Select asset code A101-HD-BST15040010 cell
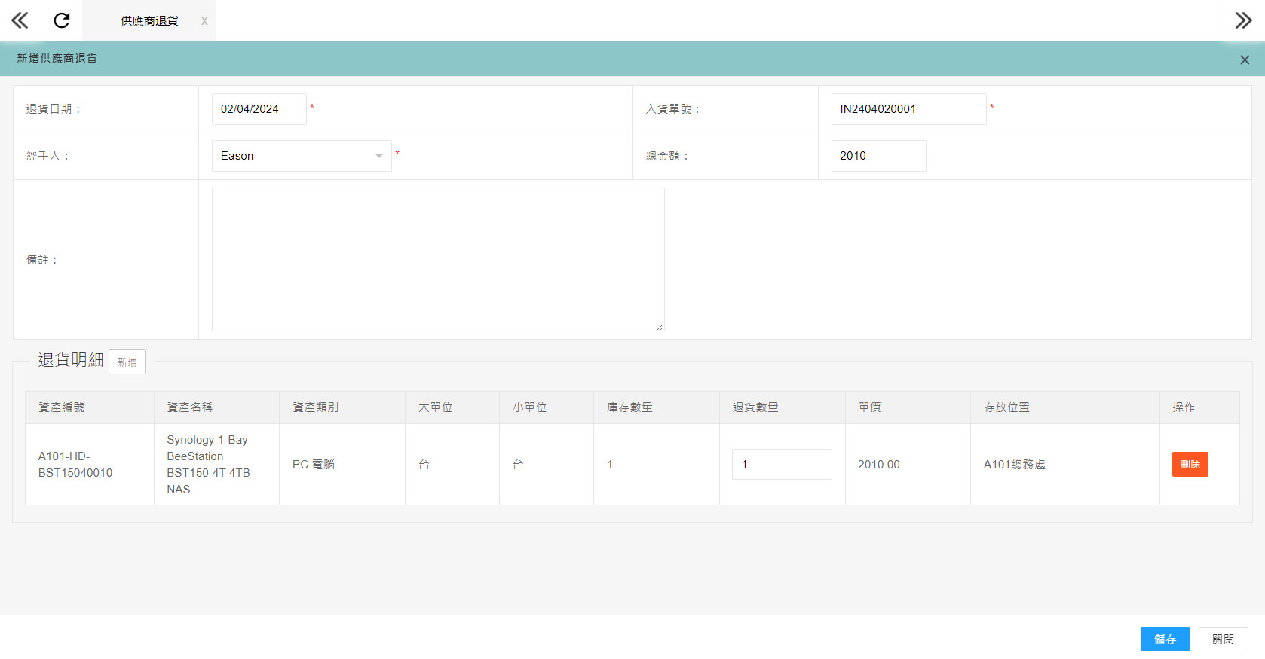This screenshot has width=1265, height=659. pyautogui.click(x=75, y=465)
